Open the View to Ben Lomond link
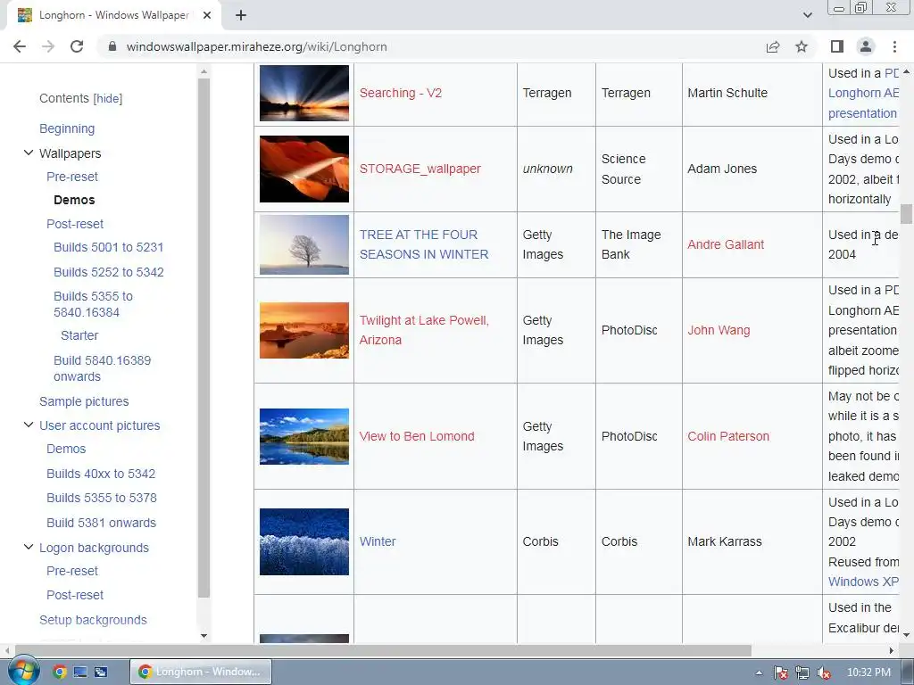Viewport: 914px width, 685px height. (x=417, y=435)
